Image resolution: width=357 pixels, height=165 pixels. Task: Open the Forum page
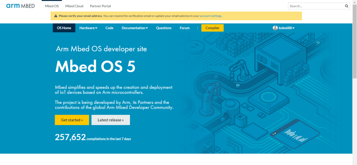pos(185,28)
